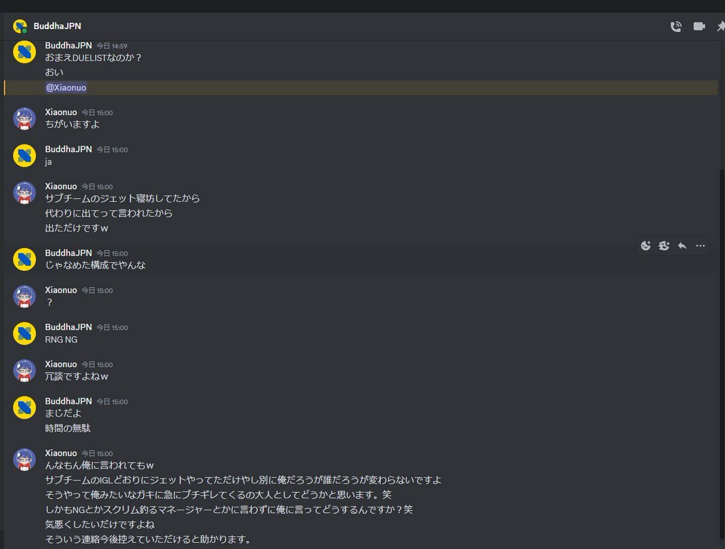Click Xiaonuo username above 冗談ですよねw
This screenshot has height=549, width=725.
[x=61, y=364]
